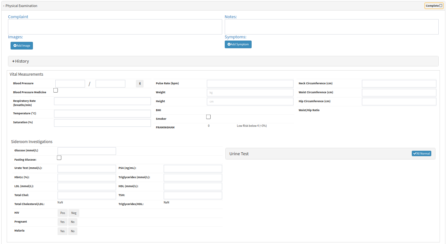Enable the Blood Pressure Medicine checkbox
446x244 pixels.
point(56,90)
